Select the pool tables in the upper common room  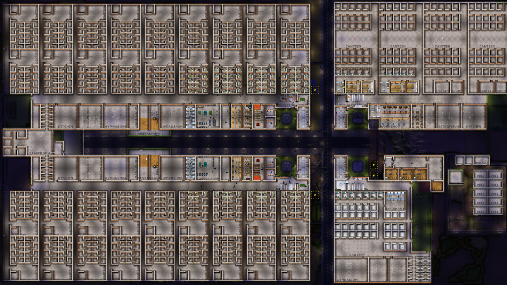[205, 113]
